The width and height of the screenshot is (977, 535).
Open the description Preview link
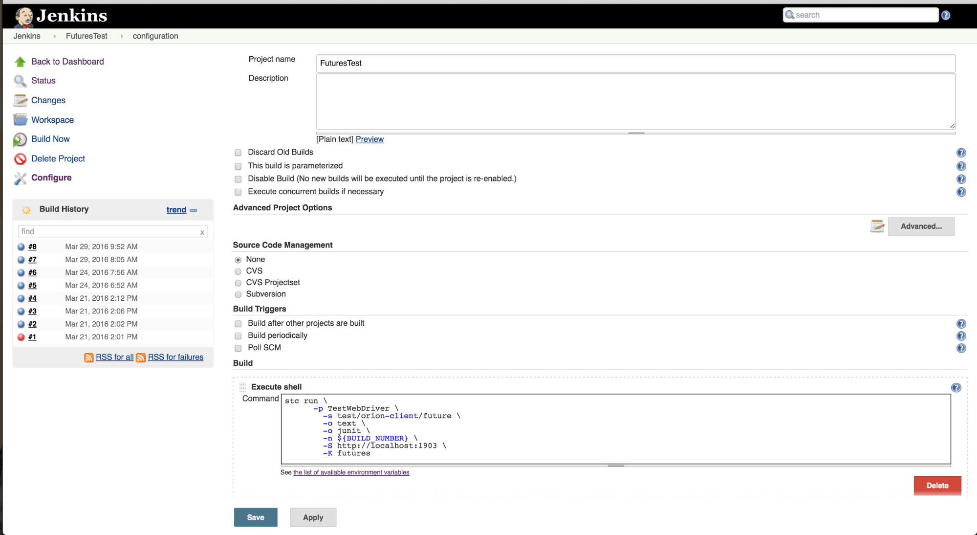tap(369, 139)
